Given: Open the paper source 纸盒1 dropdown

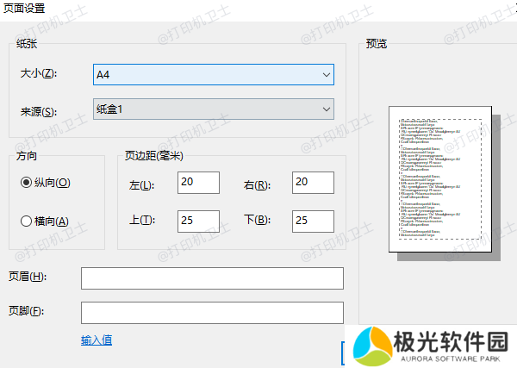Looking at the screenshot, I should click(x=214, y=109).
